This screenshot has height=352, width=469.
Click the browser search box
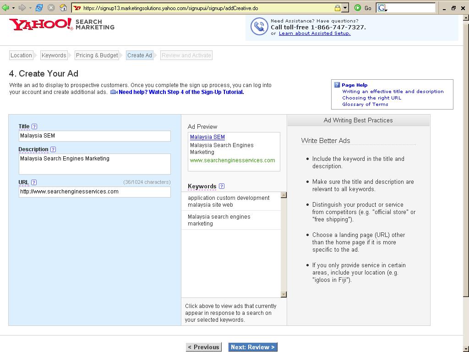click(x=411, y=8)
